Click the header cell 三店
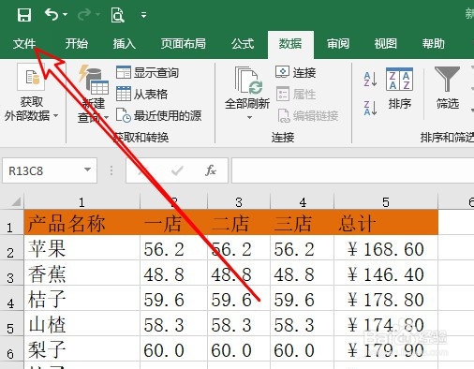This screenshot has width=474, height=369. coord(302,223)
